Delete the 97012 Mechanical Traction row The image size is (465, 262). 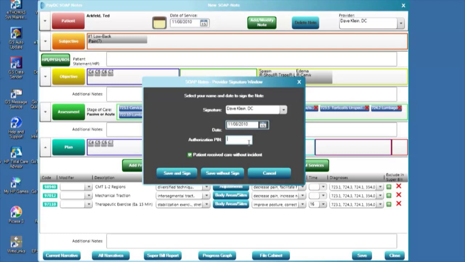click(x=399, y=195)
